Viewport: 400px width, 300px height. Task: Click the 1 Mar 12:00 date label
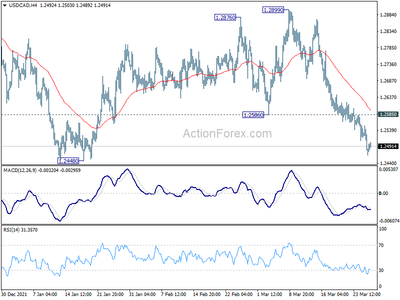coord(270,294)
